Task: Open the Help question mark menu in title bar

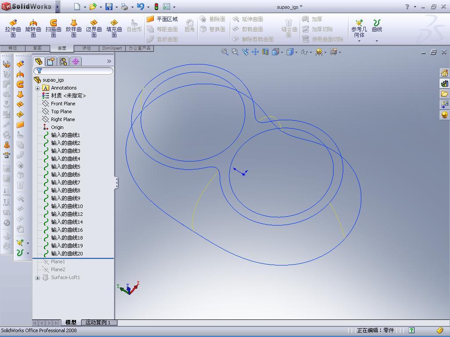Action: click(x=407, y=7)
